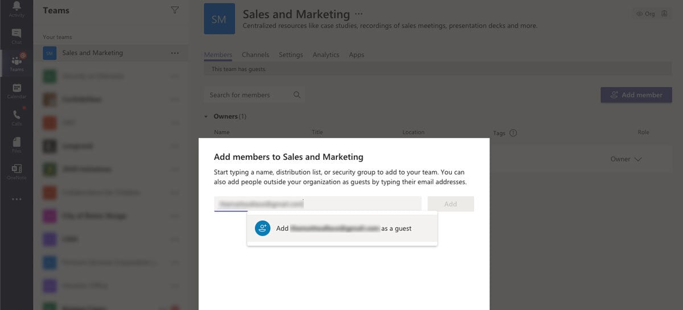Screen dimensions: 683x310
Task: Click the 'Your teams' label
Action: (57, 37)
